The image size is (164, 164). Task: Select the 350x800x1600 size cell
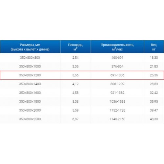(x=30, y=93)
